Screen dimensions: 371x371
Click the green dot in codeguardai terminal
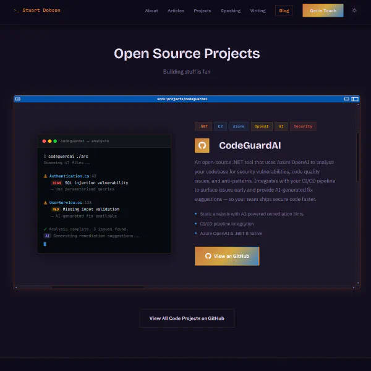(x=55, y=141)
